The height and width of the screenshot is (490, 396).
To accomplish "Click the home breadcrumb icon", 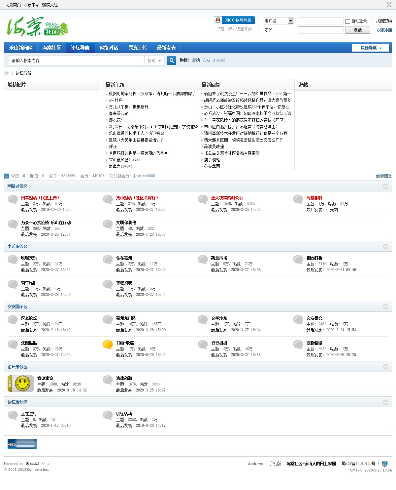I will point(7,73).
